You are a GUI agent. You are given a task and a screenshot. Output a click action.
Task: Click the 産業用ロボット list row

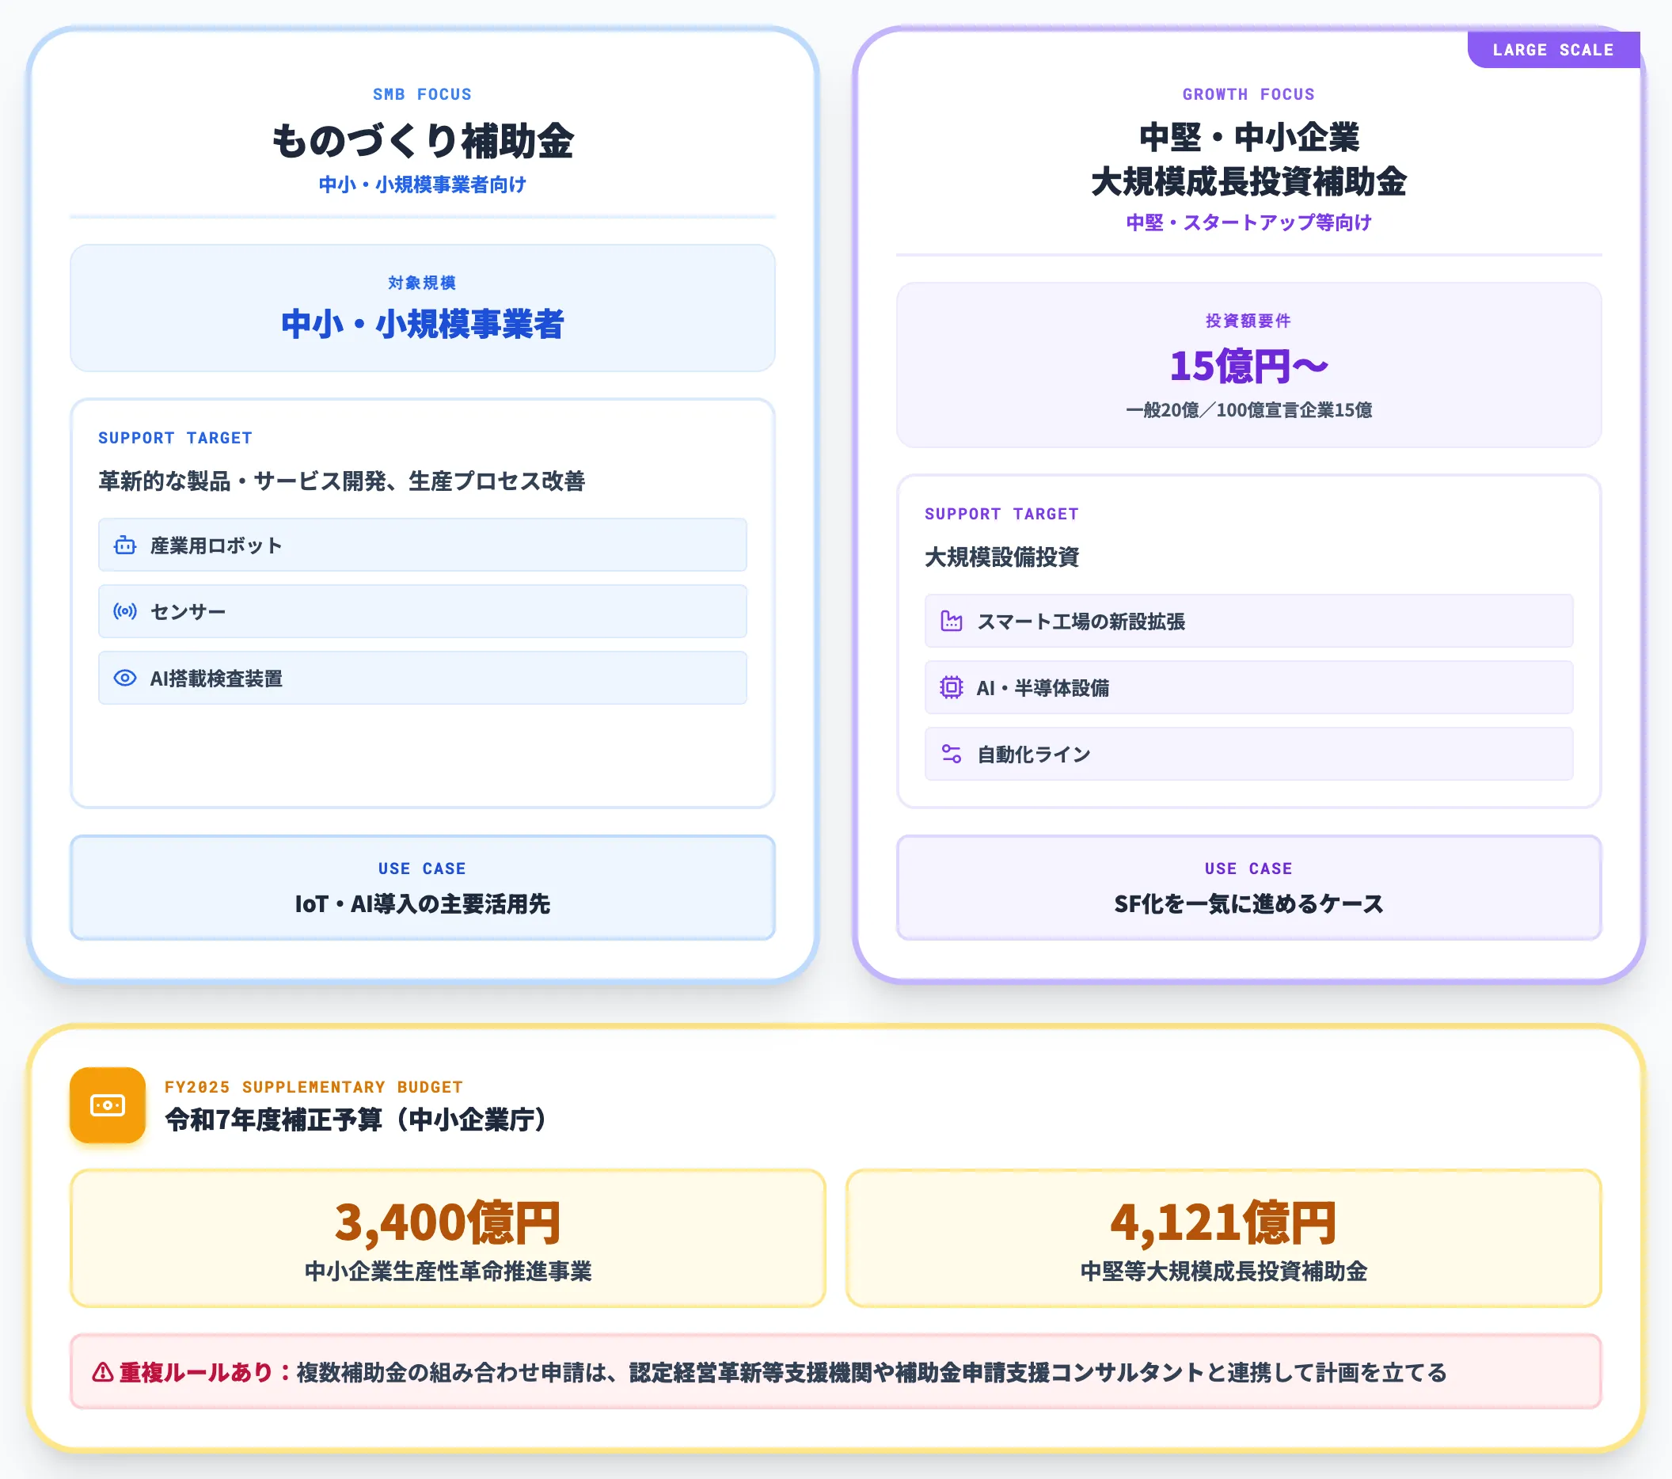pos(422,545)
